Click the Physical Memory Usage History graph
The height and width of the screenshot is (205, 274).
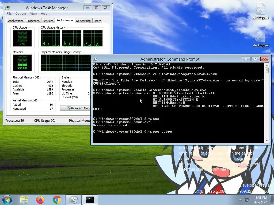[66, 63]
